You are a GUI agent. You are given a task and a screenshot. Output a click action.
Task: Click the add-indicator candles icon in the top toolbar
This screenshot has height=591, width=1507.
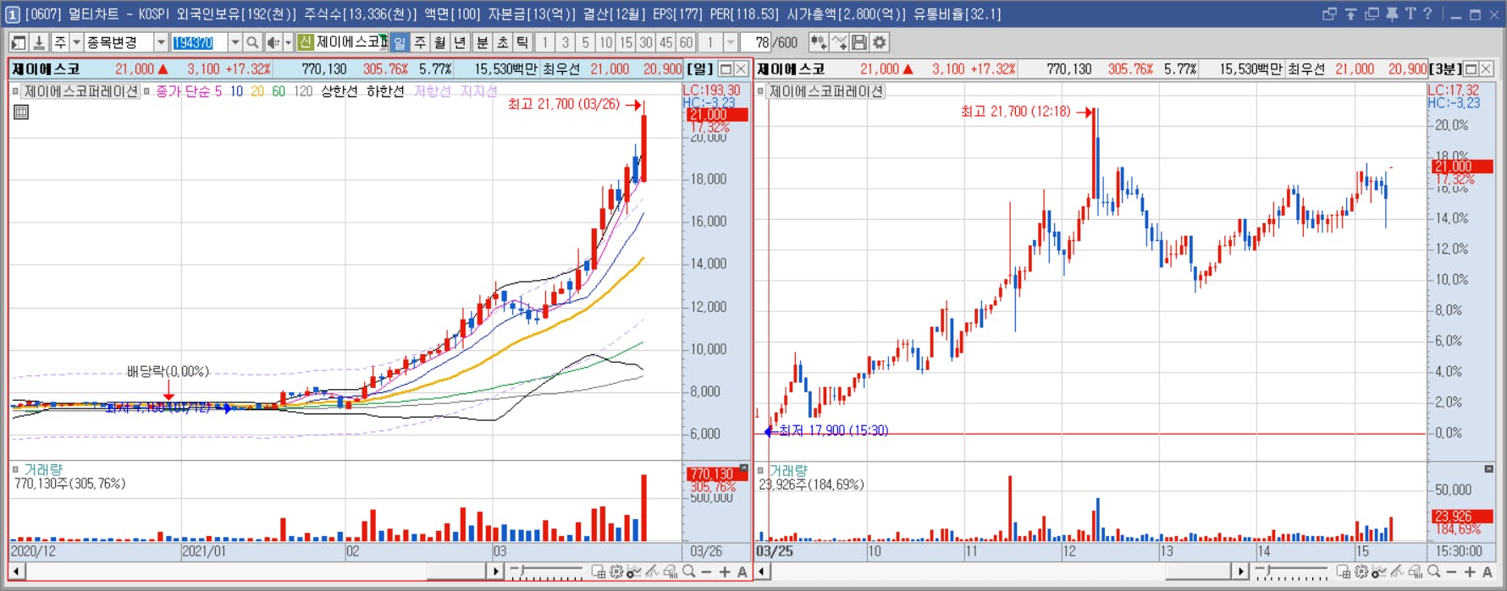tap(819, 42)
